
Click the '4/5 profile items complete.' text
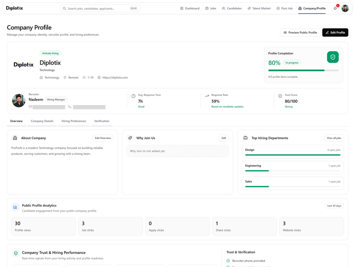[x=283, y=77]
